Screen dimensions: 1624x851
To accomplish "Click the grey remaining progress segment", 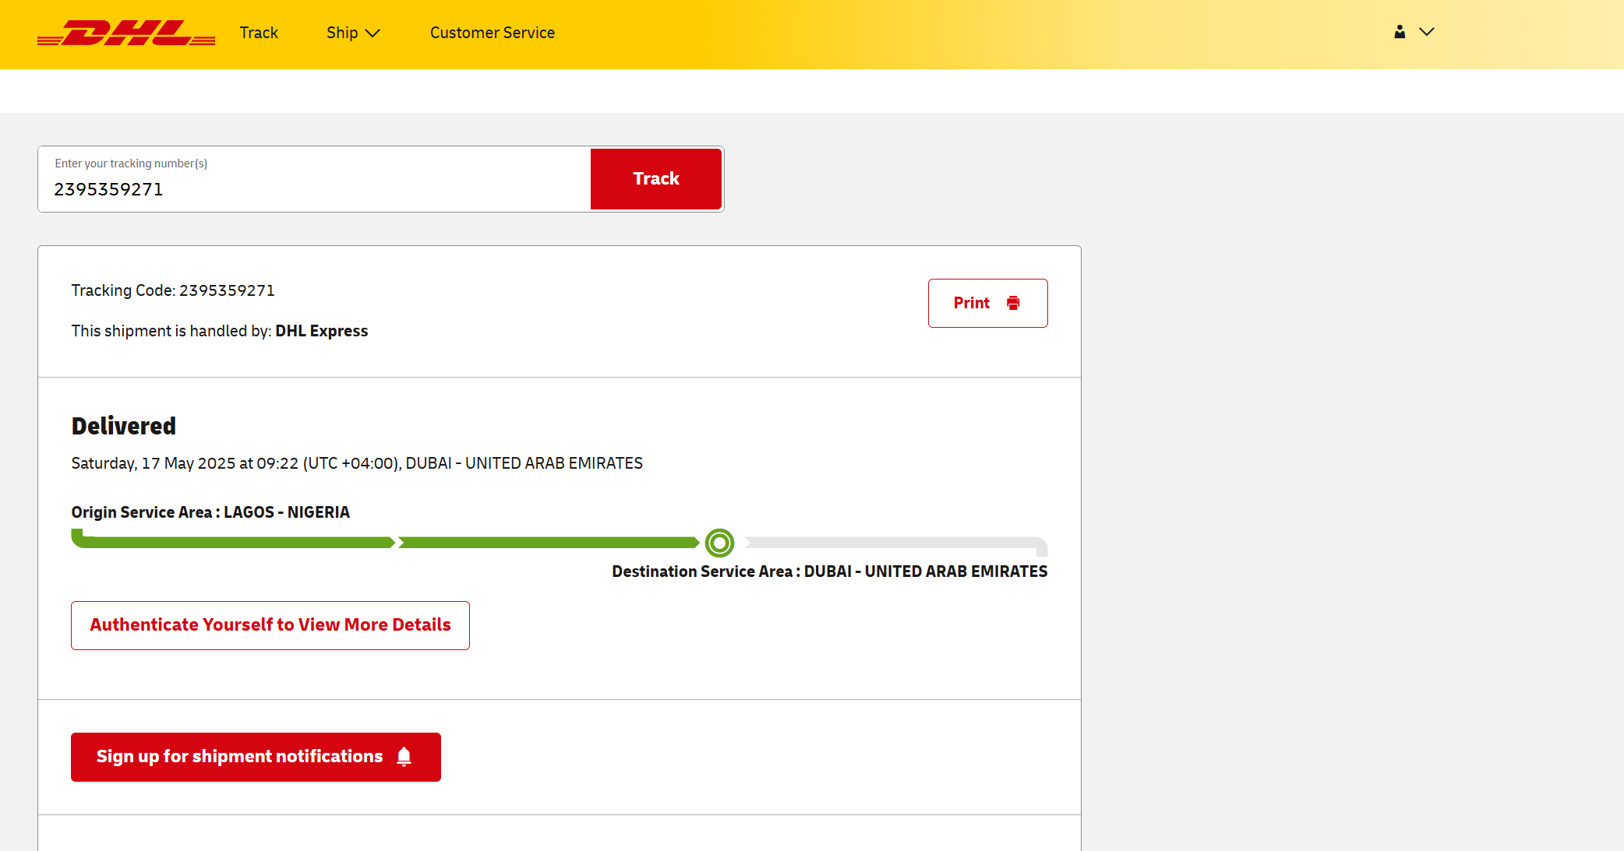I will pos(896,543).
